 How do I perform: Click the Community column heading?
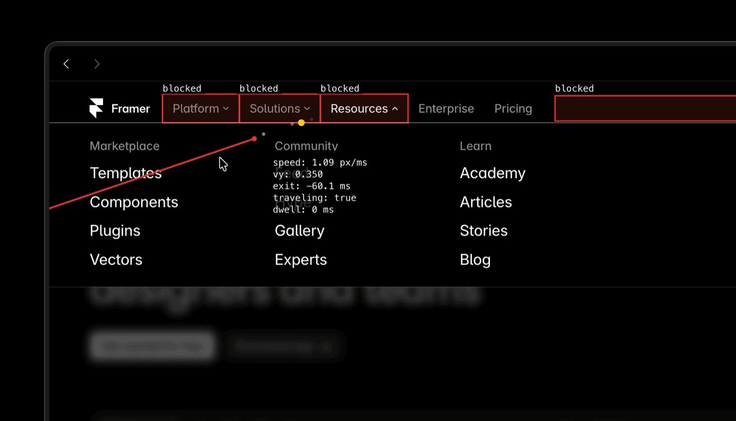tap(306, 146)
